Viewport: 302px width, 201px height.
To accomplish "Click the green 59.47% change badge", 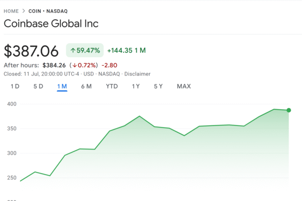I will click(85, 50).
